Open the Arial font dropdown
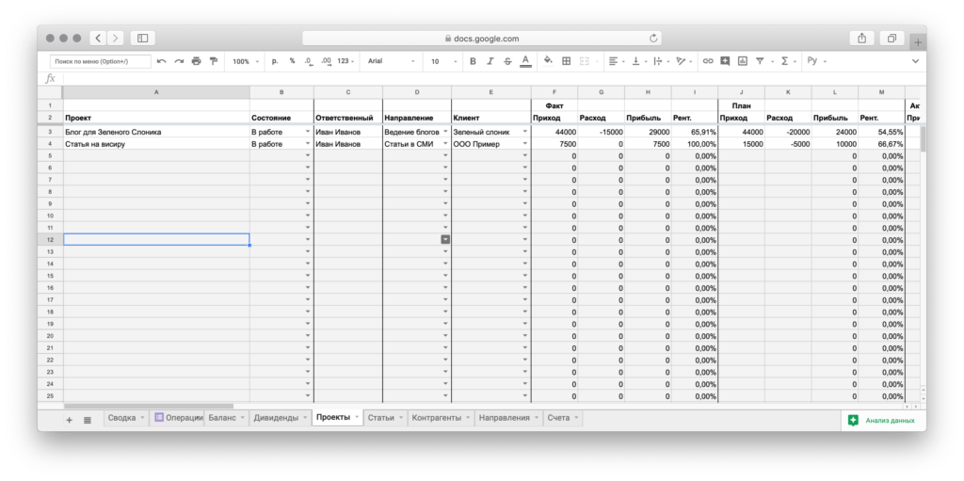The width and height of the screenshot is (964, 481). (x=391, y=61)
